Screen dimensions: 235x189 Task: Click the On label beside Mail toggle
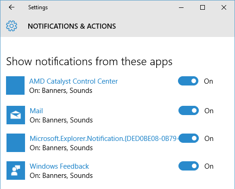click(209, 111)
